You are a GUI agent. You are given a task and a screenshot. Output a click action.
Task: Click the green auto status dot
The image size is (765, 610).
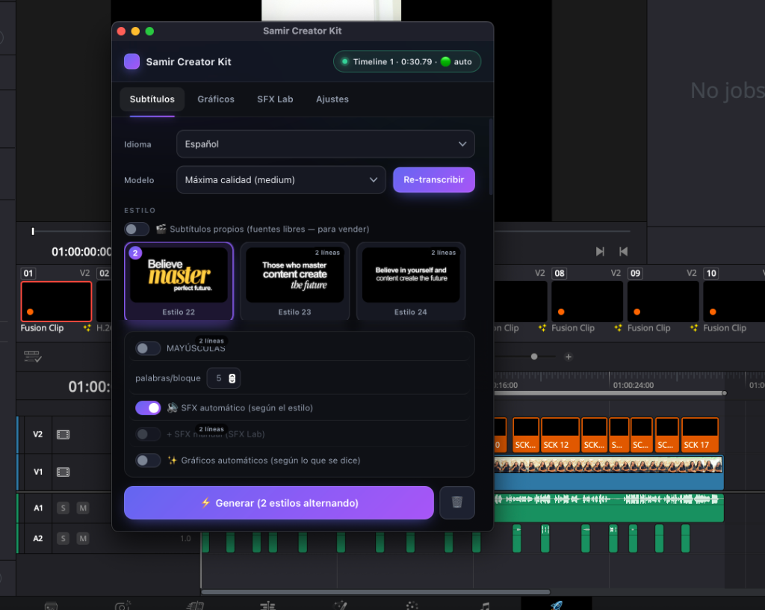pyautogui.click(x=445, y=61)
